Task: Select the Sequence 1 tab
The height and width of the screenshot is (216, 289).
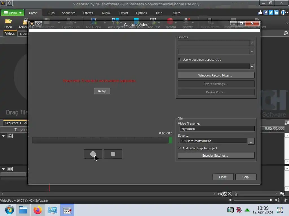Action: (13, 123)
